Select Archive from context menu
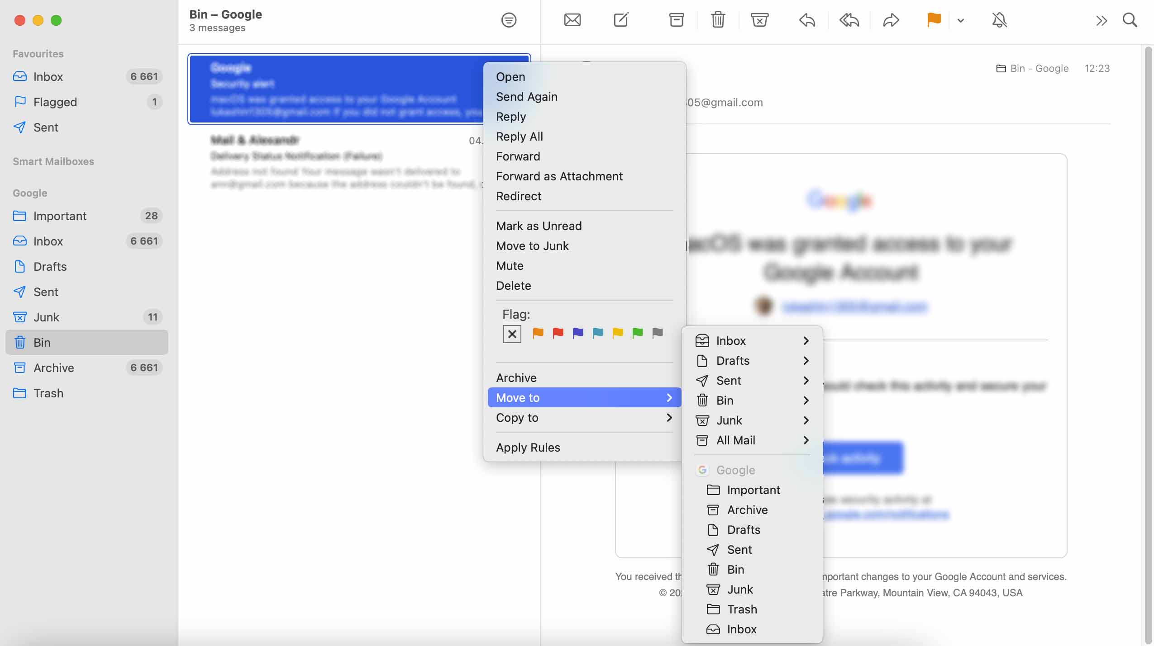 point(516,377)
